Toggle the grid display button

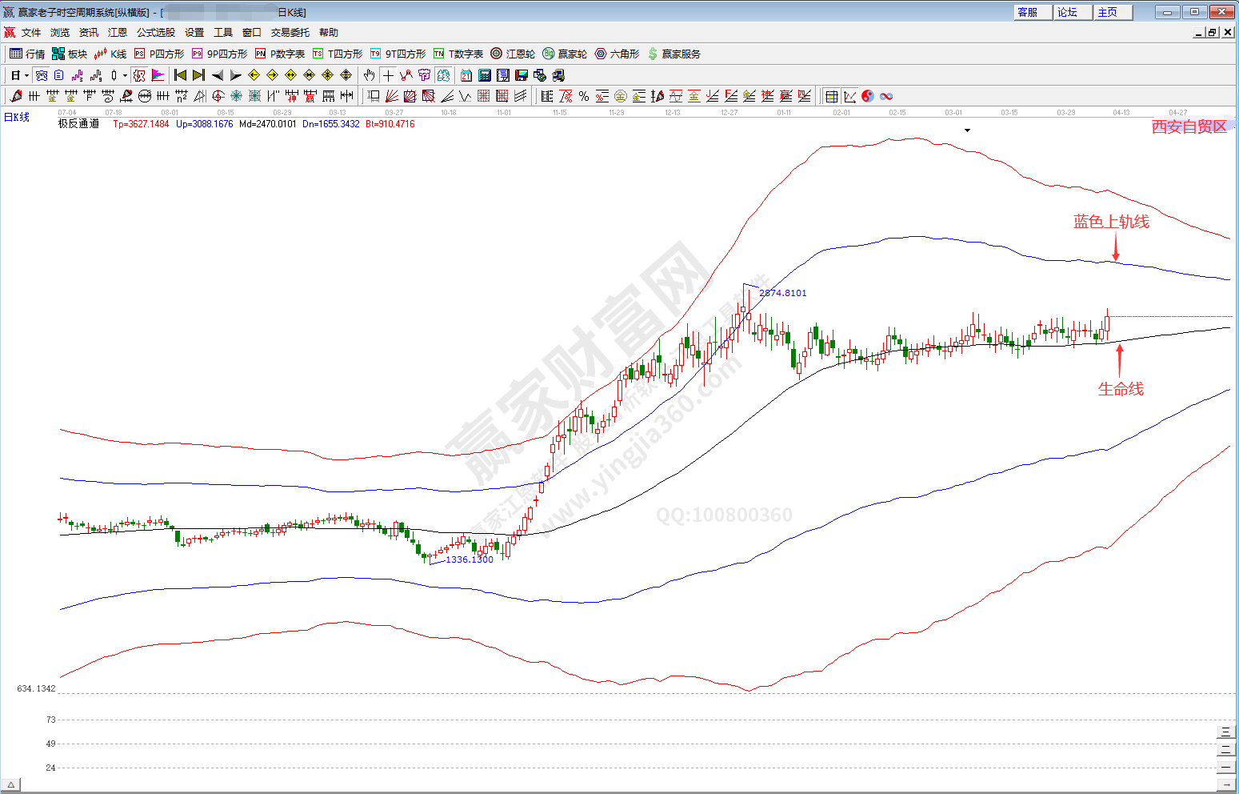(x=832, y=96)
